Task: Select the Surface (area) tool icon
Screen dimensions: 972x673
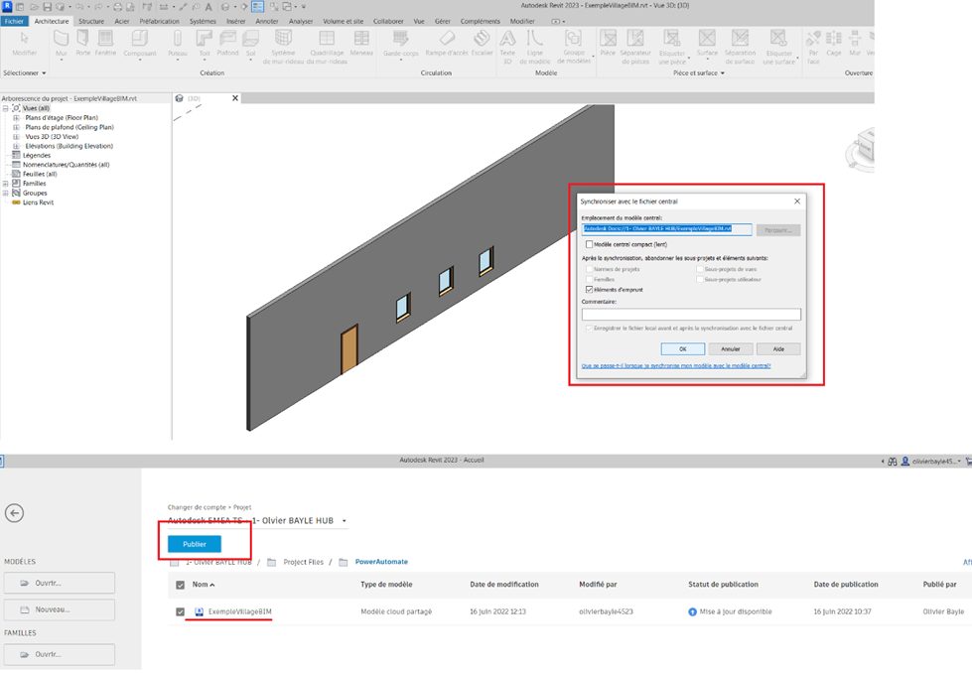Action: pos(707,39)
